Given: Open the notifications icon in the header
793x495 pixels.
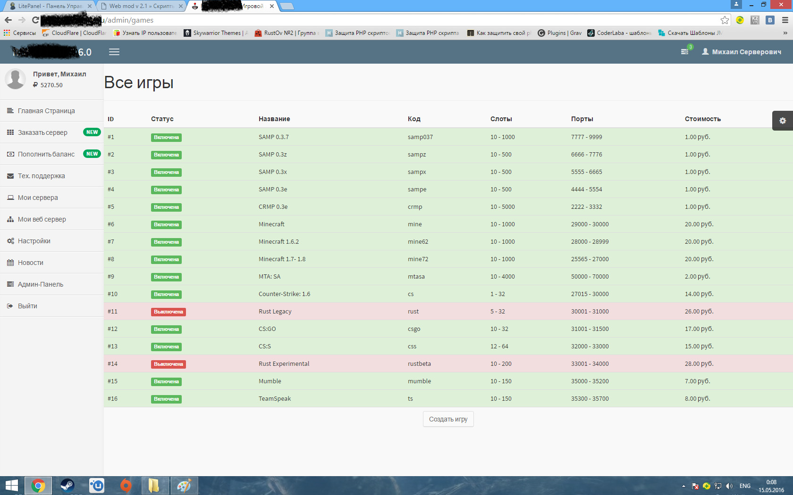Looking at the screenshot, I should (x=685, y=51).
